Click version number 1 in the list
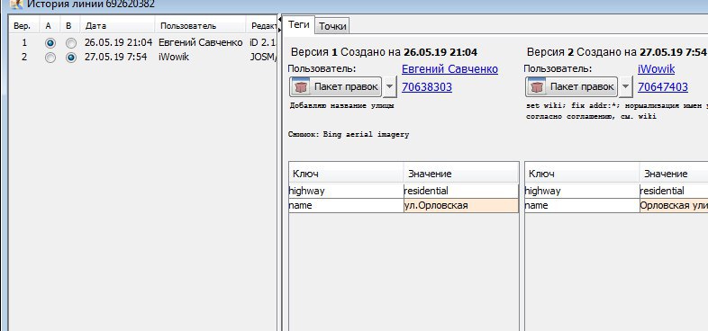This screenshot has height=331, width=708. pyautogui.click(x=24, y=43)
